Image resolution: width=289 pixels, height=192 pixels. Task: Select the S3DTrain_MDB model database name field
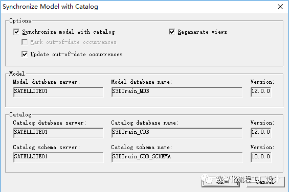(177, 92)
